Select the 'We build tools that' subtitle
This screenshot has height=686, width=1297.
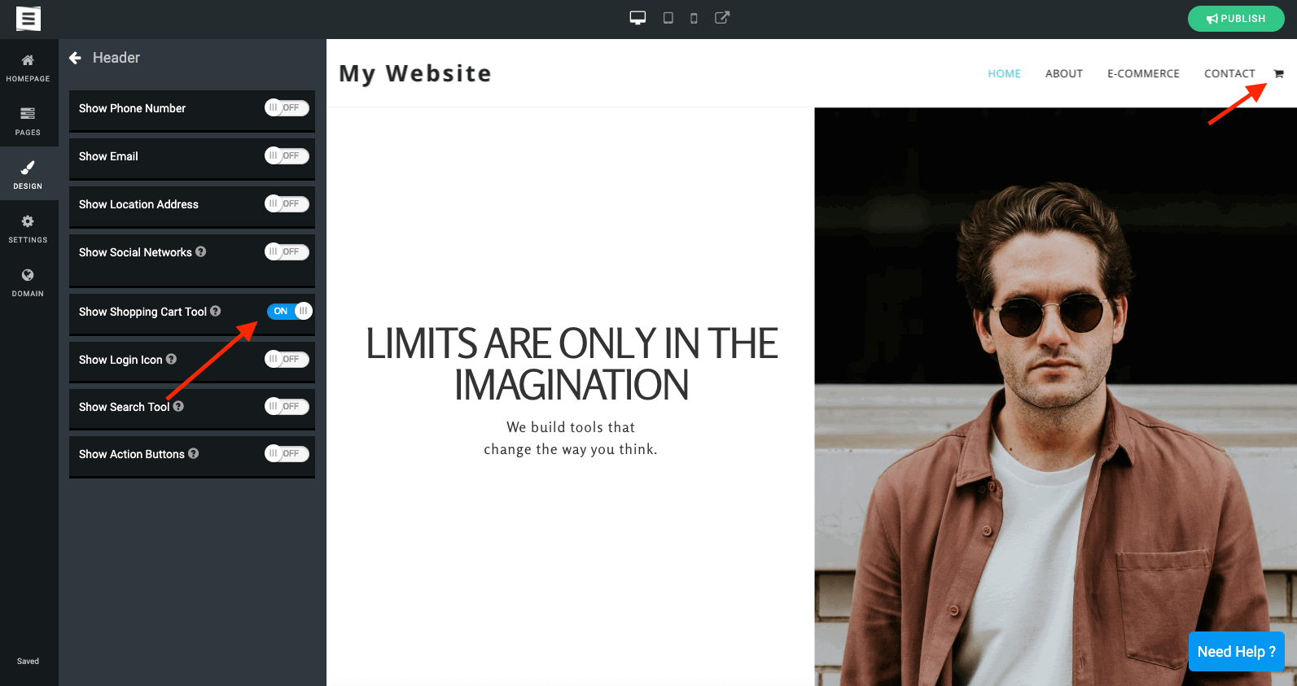pos(571,427)
